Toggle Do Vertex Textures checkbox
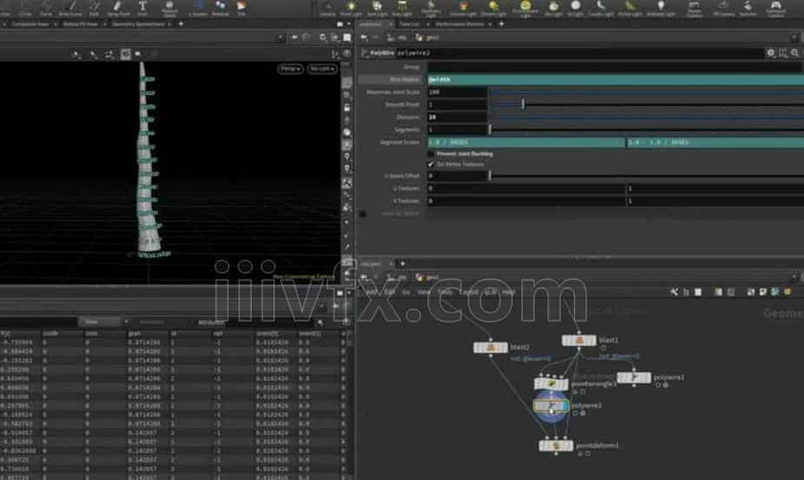The width and height of the screenshot is (804, 480). coord(431,163)
